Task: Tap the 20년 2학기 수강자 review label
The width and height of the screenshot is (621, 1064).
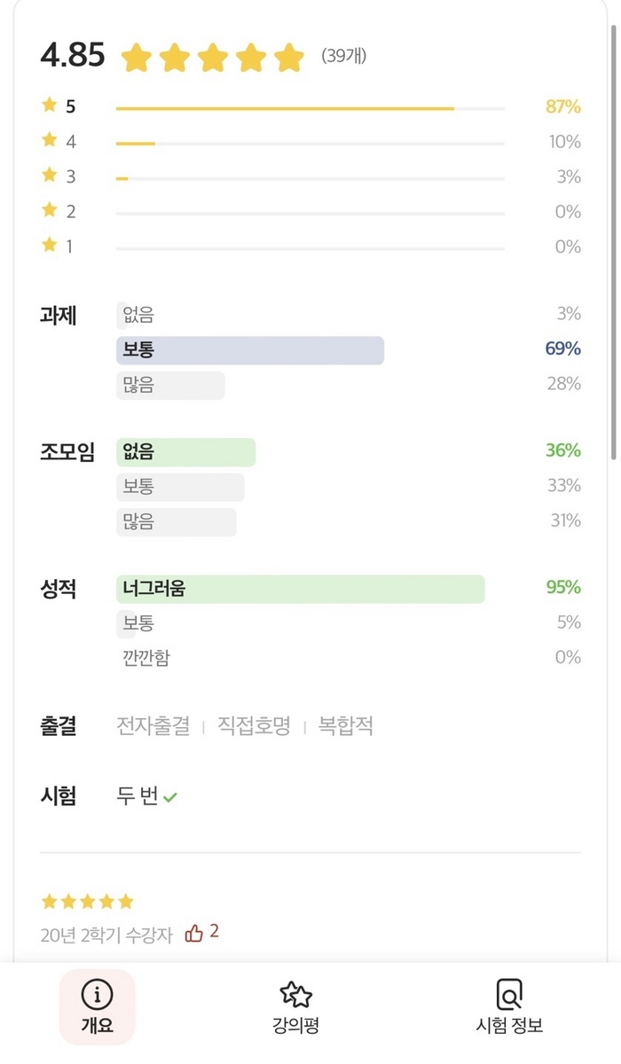Action: [106, 935]
